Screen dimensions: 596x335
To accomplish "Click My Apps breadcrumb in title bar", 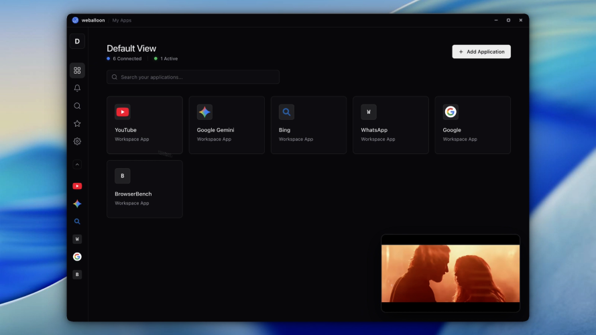I will (x=121, y=21).
